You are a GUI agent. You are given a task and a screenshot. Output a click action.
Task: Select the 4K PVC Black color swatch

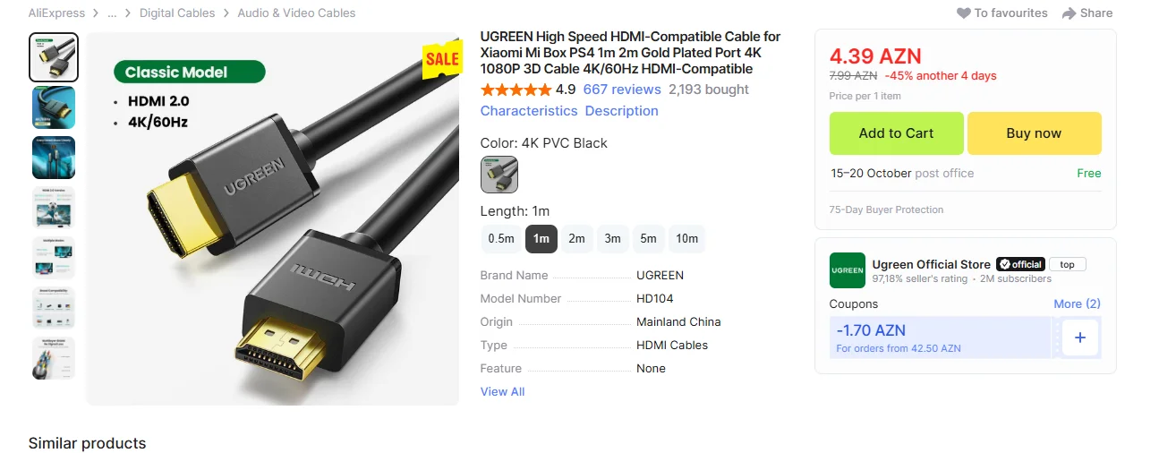499,175
